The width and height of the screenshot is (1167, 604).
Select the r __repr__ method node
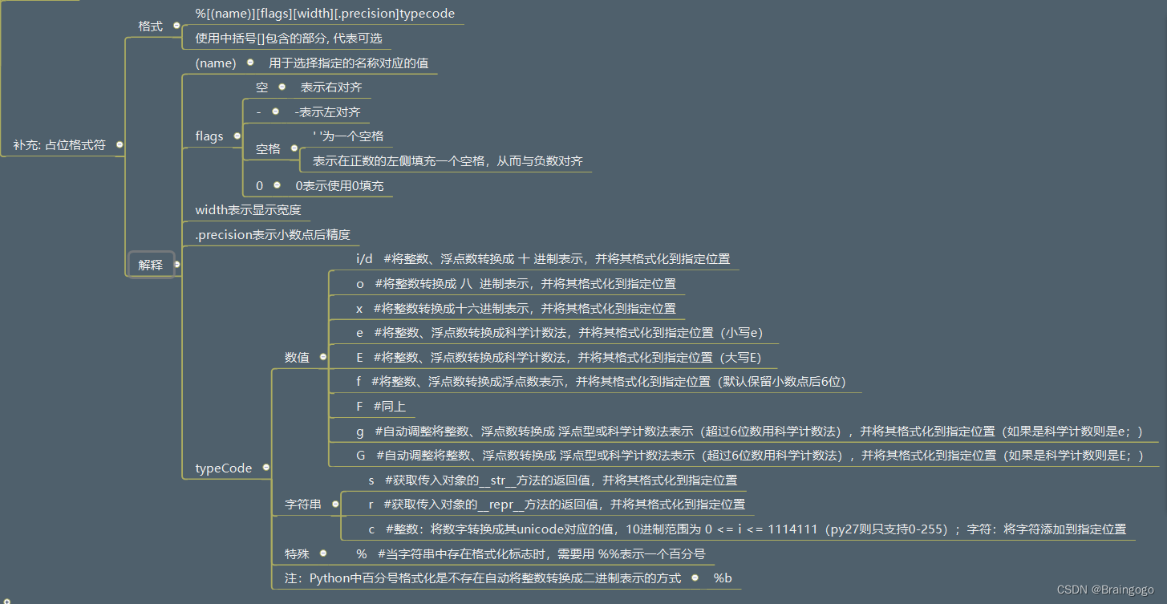pos(557,505)
